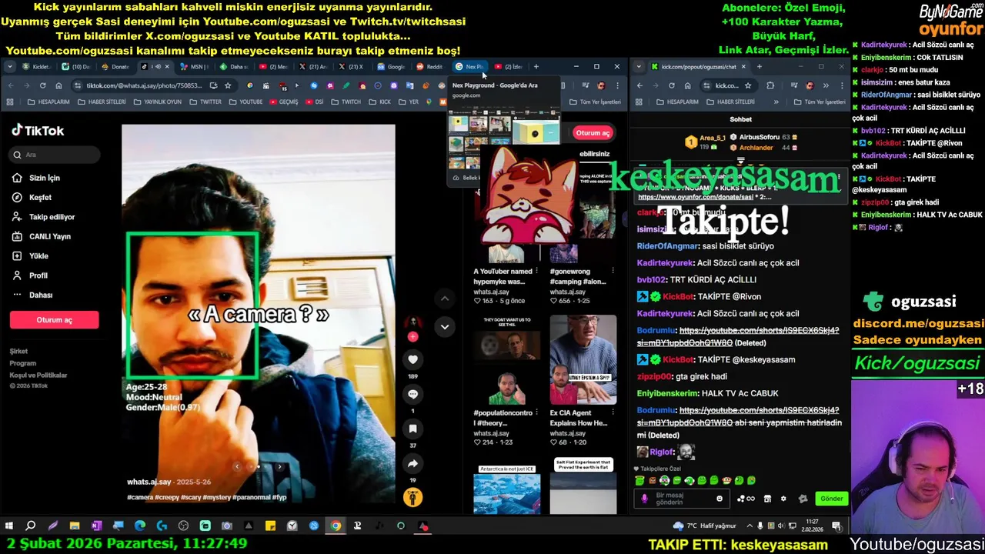Open HESAPLARIM bookmark folder in main browser
The height and width of the screenshot is (554, 985).
(48, 102)
